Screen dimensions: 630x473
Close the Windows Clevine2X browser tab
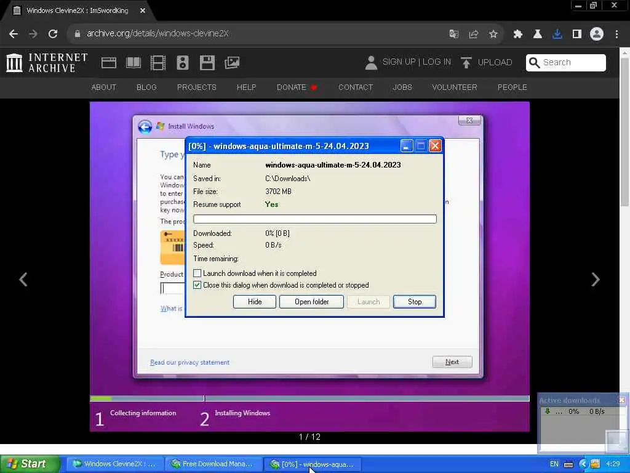[x=143, y=11]
